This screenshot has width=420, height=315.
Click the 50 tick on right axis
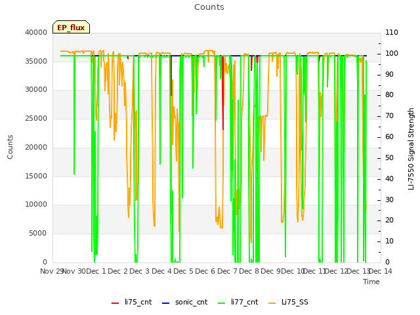(389, 157)
